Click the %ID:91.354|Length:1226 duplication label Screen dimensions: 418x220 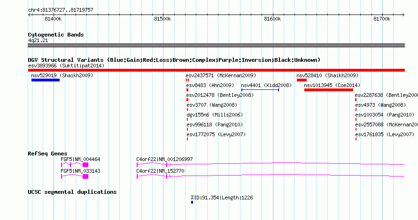point(222,198)
